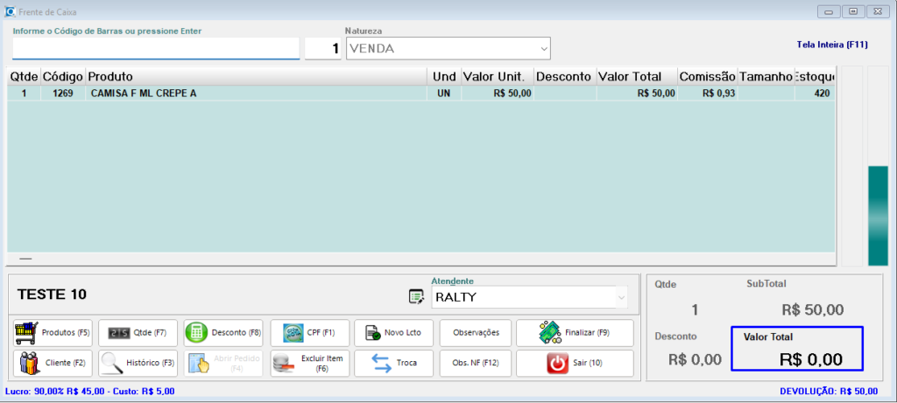Click the edit note icon beside Atendente

tap(417, 297)
